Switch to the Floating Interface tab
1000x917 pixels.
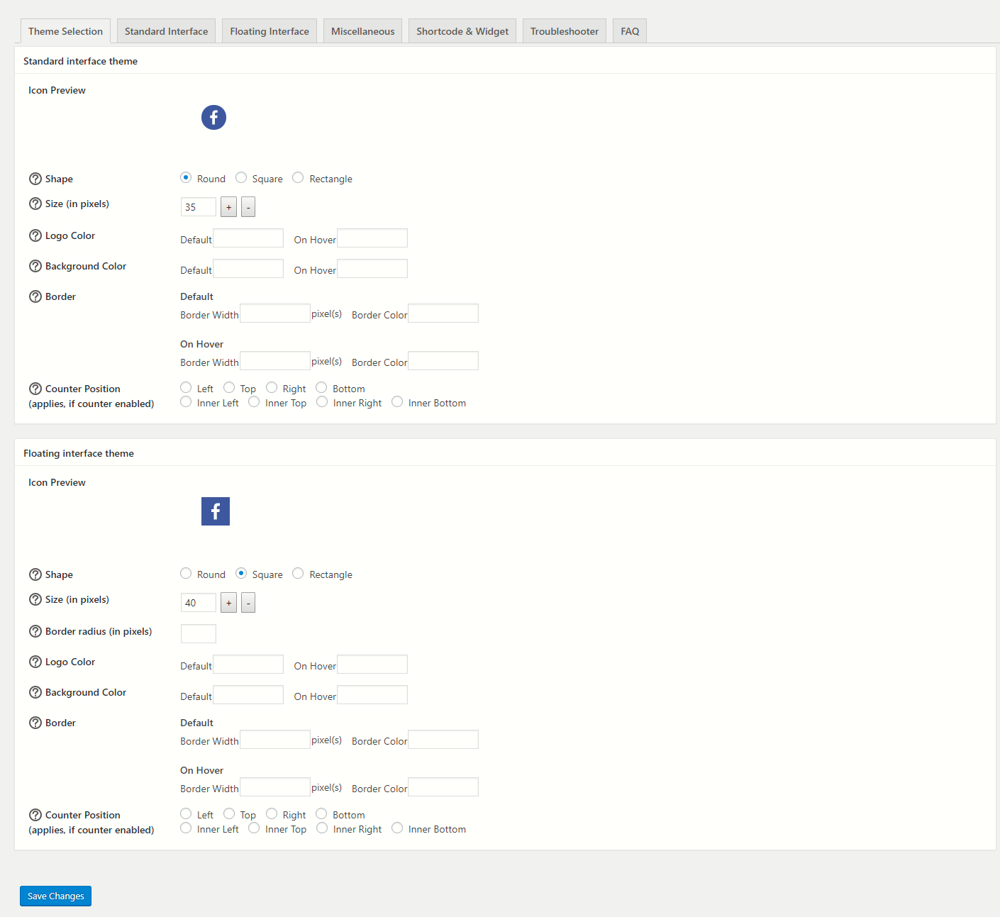[270, 31]
